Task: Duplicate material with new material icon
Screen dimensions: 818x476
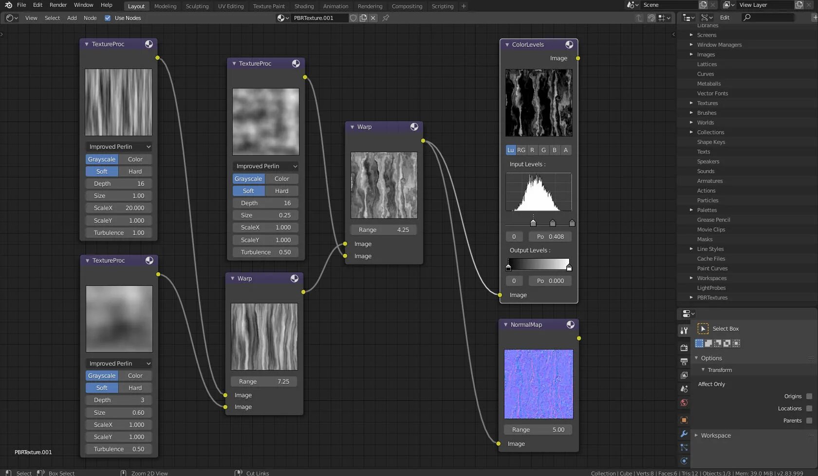Action: pos(363,18)
